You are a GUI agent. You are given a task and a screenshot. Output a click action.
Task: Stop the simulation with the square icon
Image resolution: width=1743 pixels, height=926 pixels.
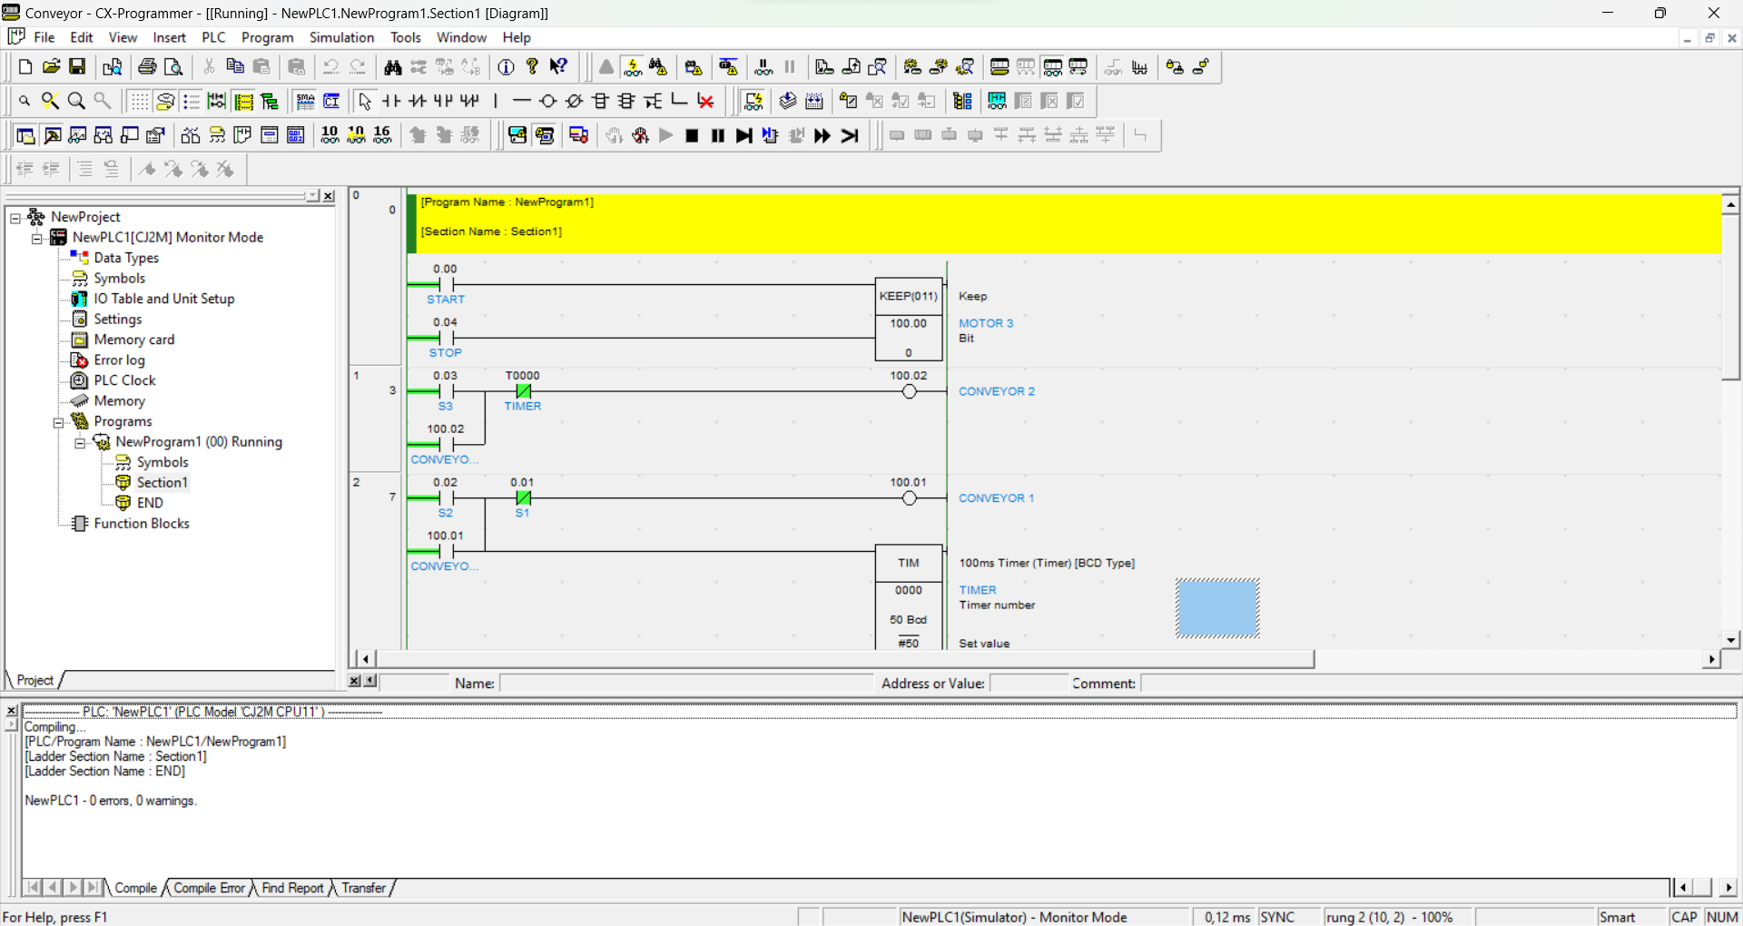pos(692,135)
